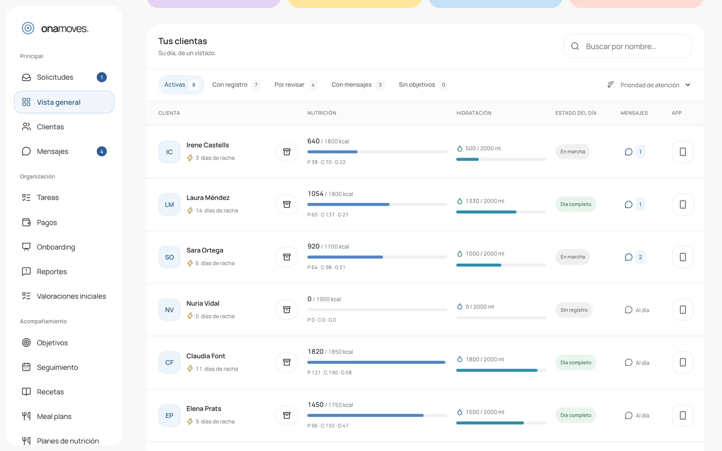Click the message bubble for Sara Ortega
This screenshot has width=722, height=451.
628,257
